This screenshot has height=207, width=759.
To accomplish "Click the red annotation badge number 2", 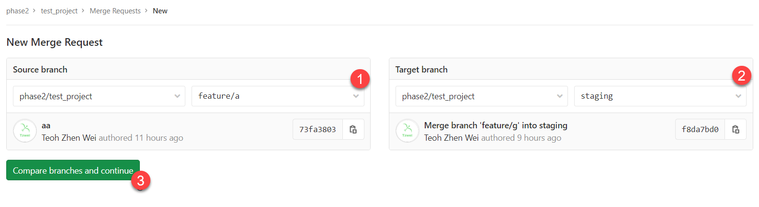I will pyautogui.click(x=742, y=75).
